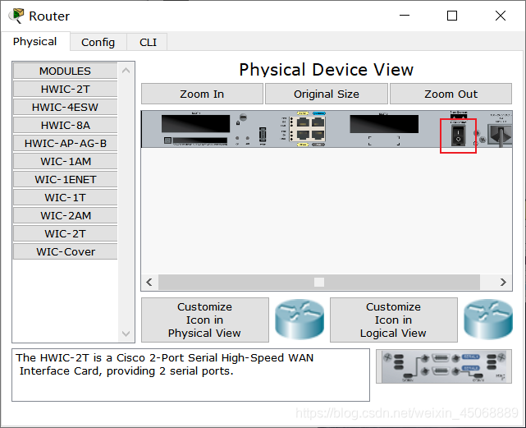526x428 pixels.
Task: Click the right empty HWIC slot
Action: [384, 124]
